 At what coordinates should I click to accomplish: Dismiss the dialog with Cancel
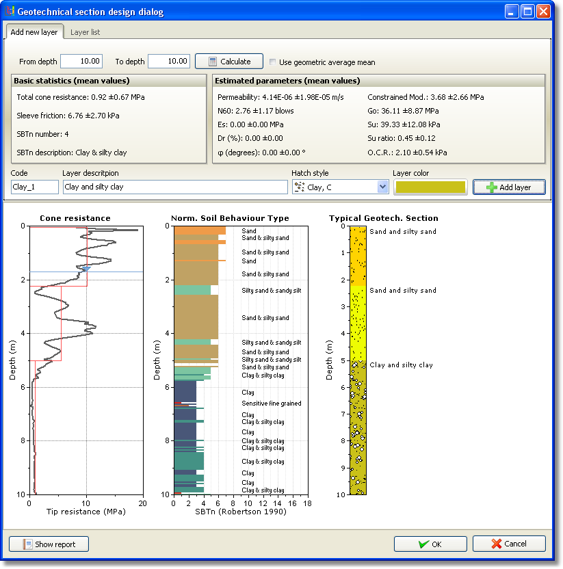point(509,544)
